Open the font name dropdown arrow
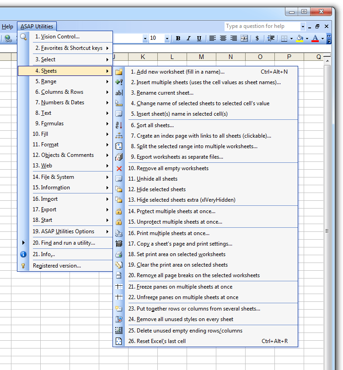343x370 pixels. click(x=145, y=38)
